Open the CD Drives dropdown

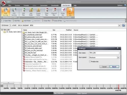click(119, 25)
